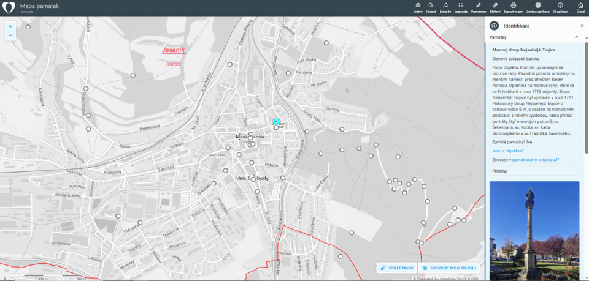Open the Lokality tool

coord(445,7)
